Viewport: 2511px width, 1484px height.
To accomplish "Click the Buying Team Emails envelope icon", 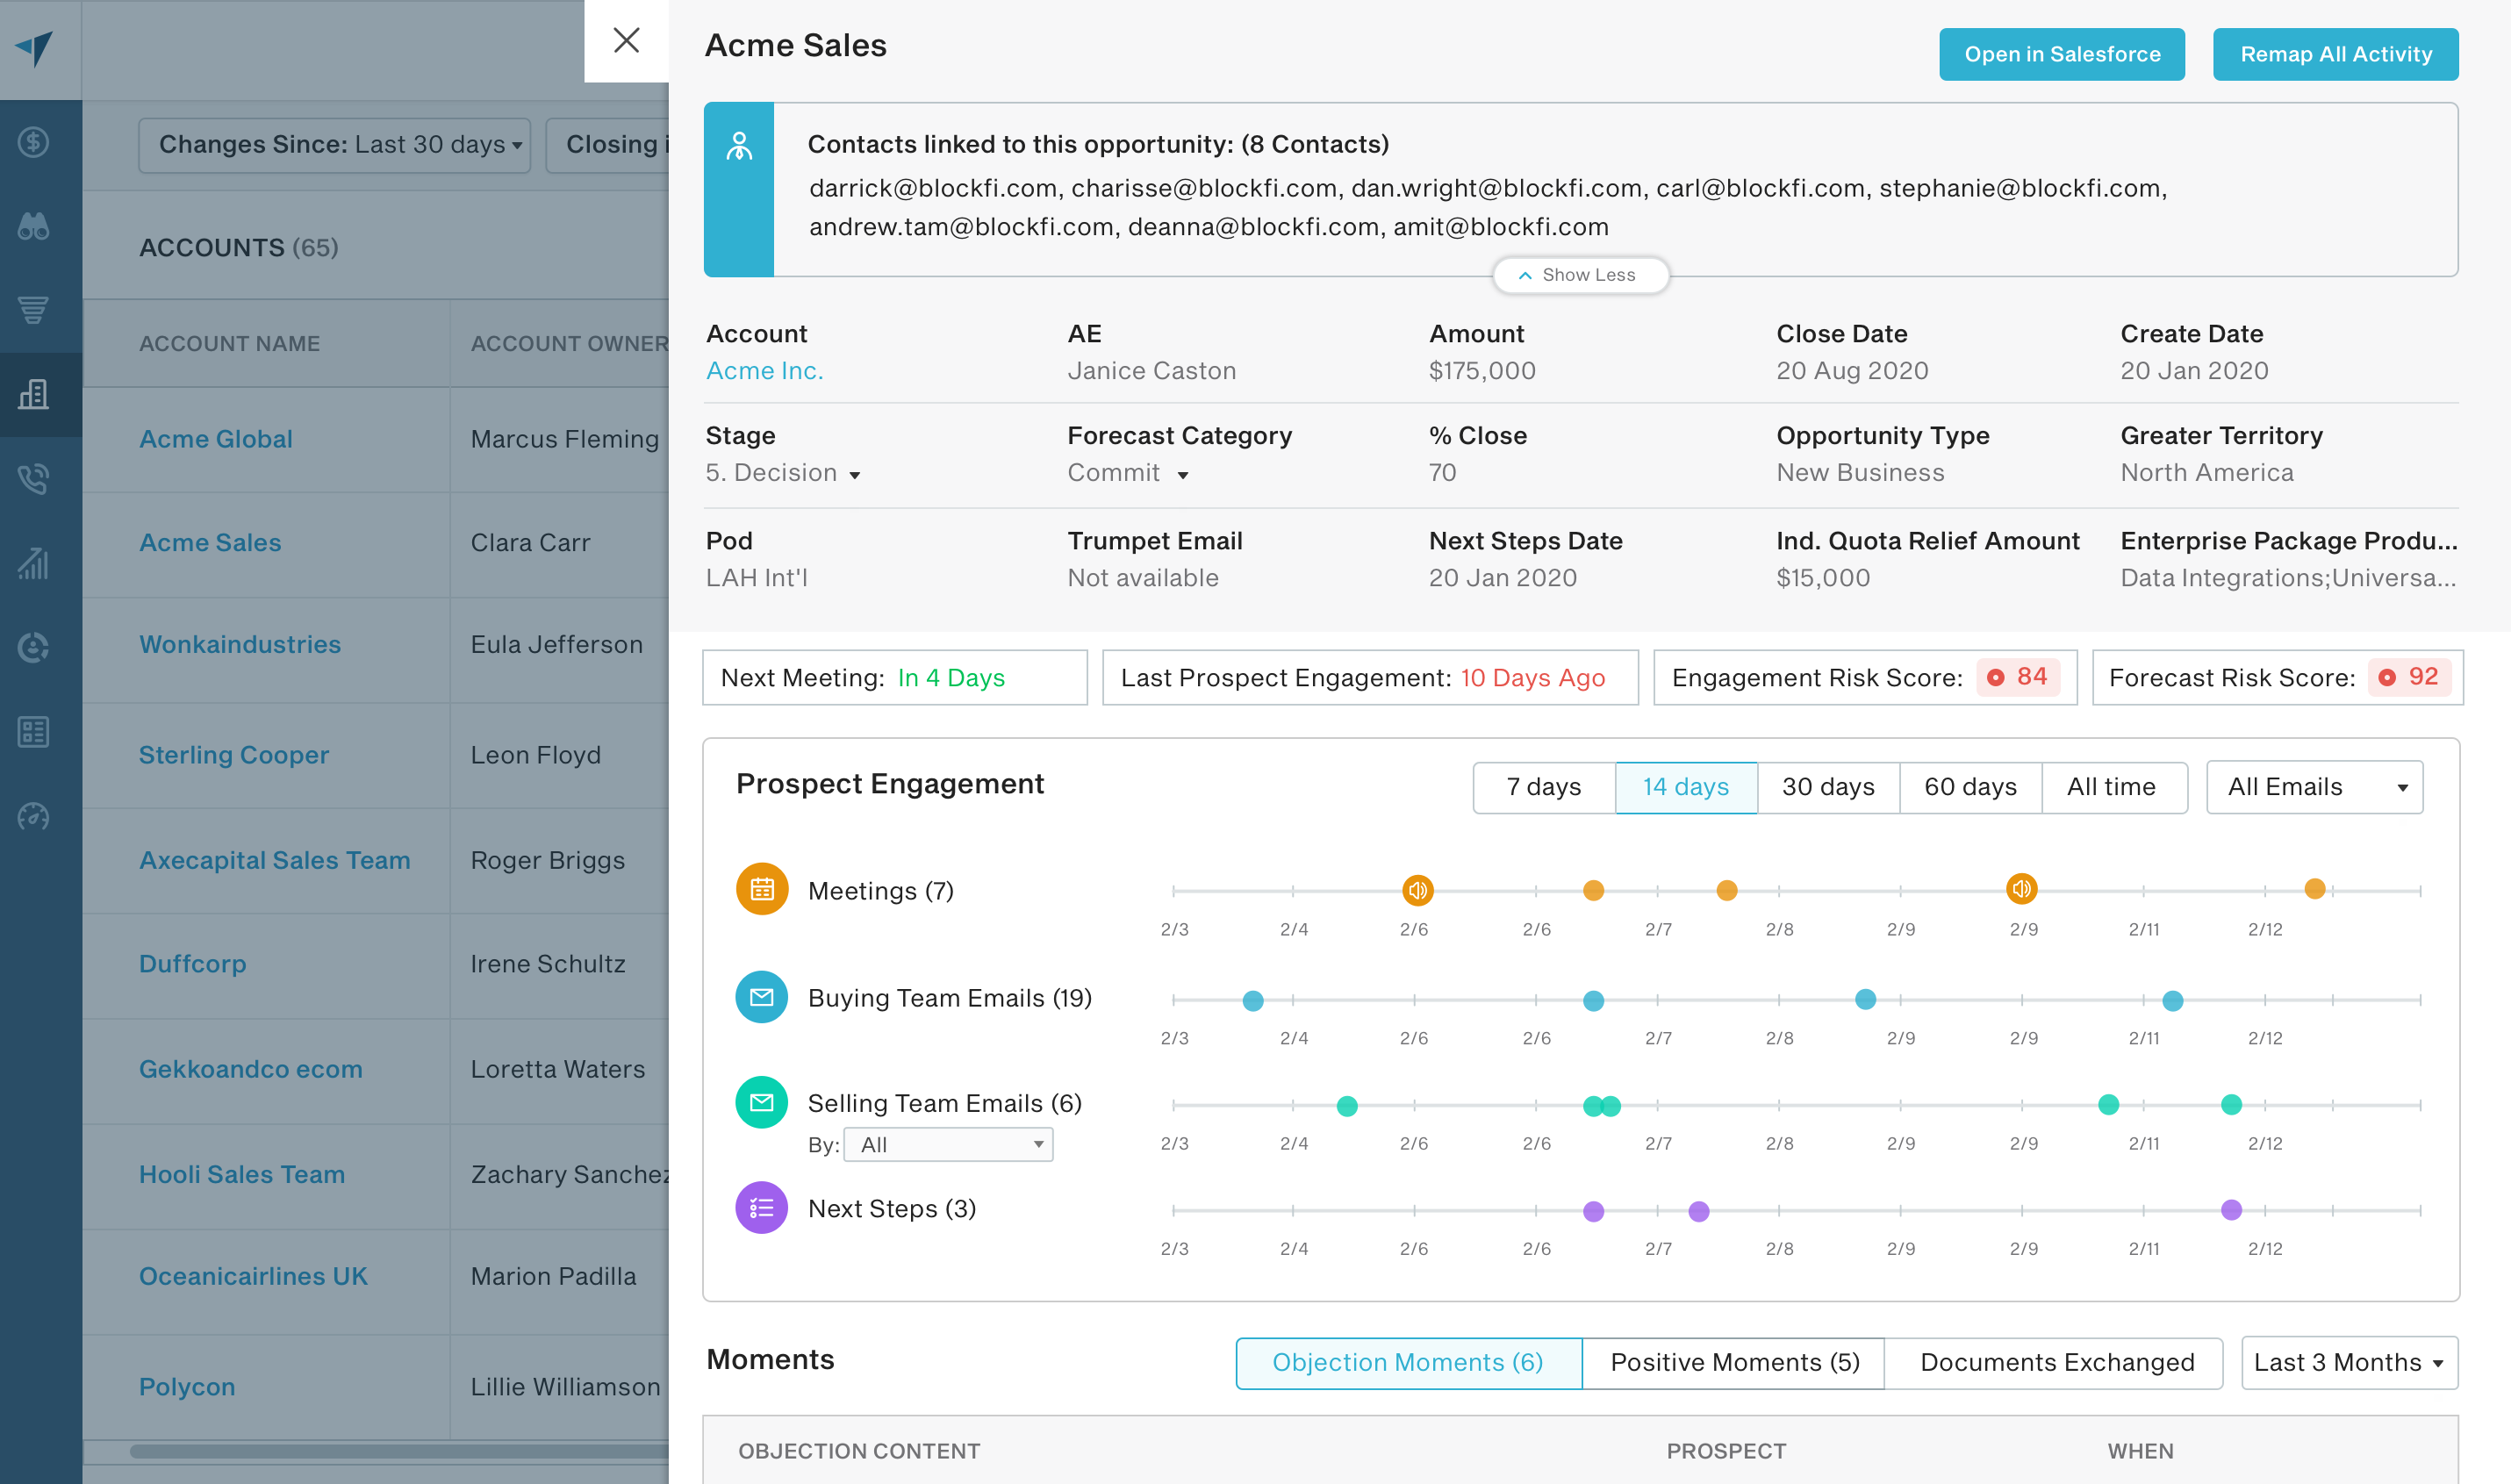I will click(x=762, y=997).
